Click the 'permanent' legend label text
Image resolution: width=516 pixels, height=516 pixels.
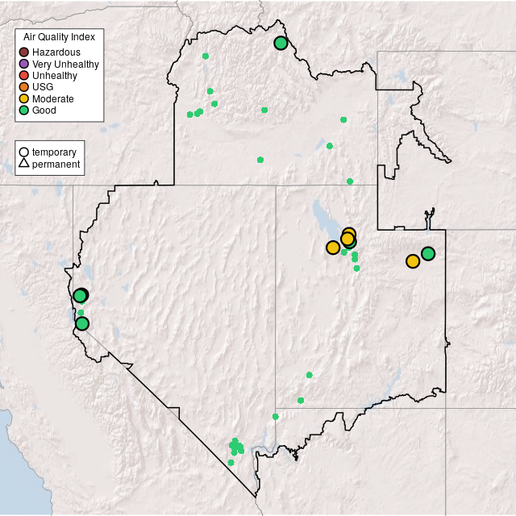click(56, 164)
